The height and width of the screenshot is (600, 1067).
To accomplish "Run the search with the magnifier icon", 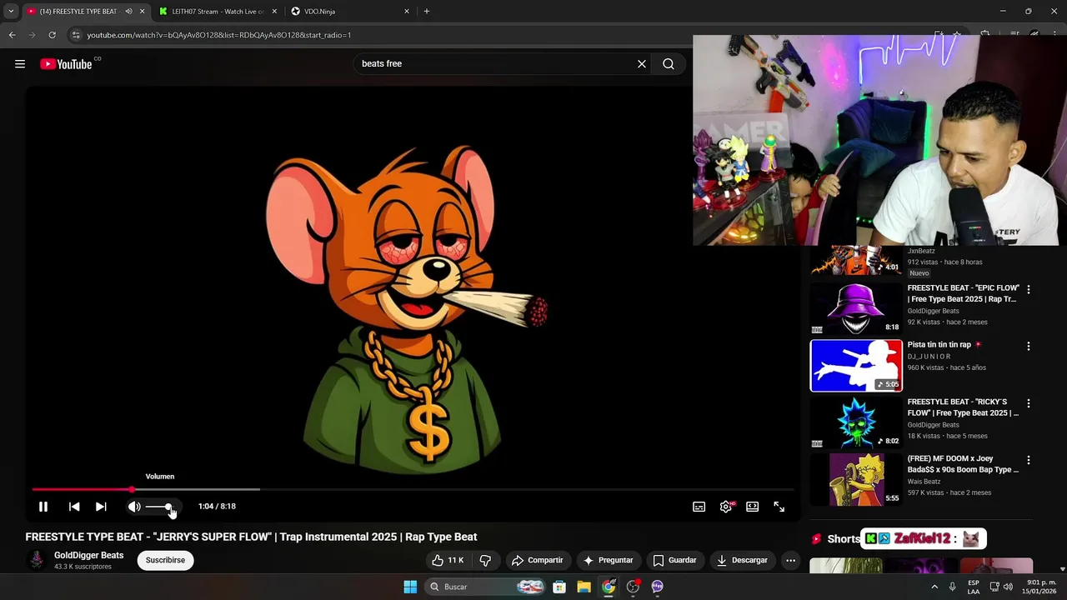I will [669, 64].
